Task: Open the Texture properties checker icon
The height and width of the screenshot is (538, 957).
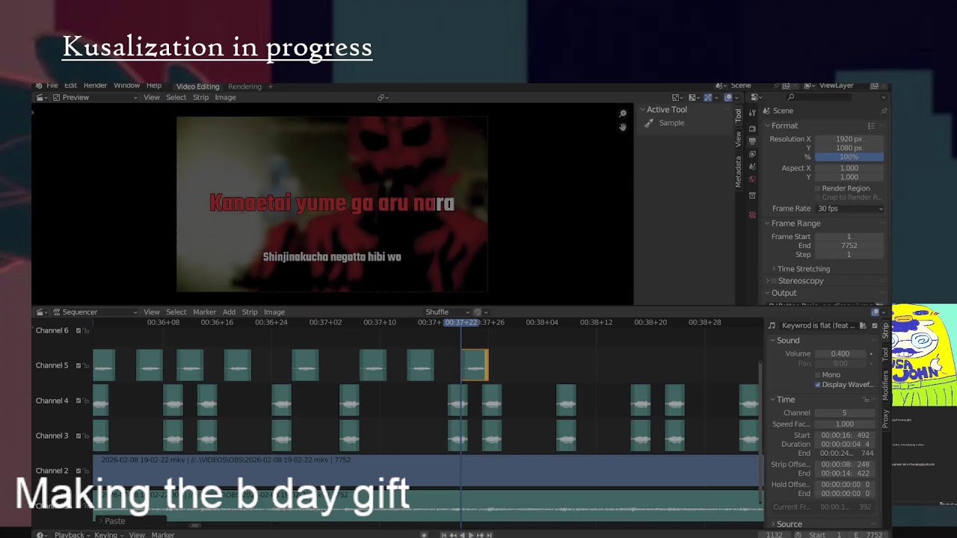Action: pos(752,214)
